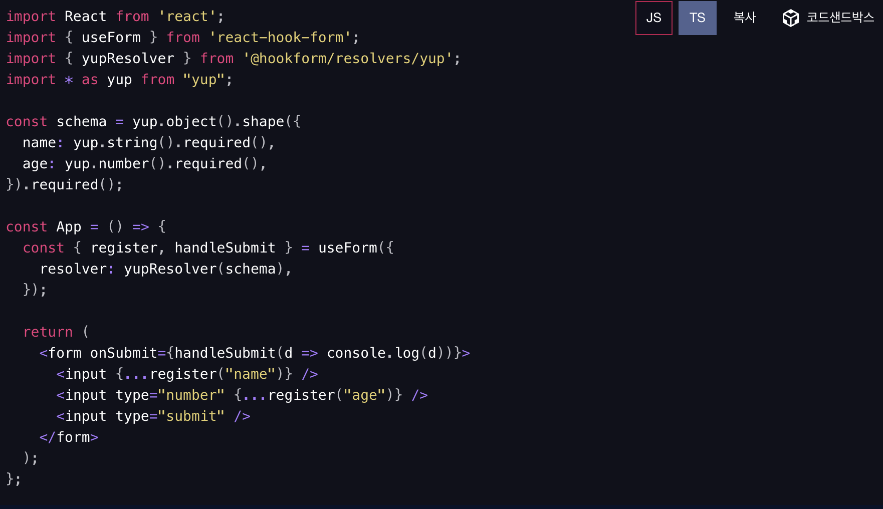Image resolution: width=883 pixels, height=509 pixels.
Task: Click the CodeSandbox cube icon
Action: click(791, 18)
